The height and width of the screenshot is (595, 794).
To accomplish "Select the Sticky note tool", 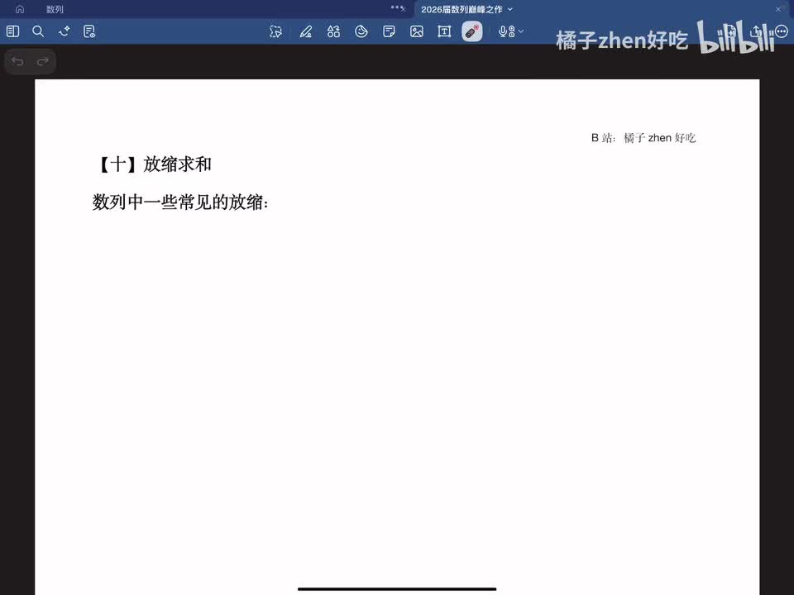I will 389,31.
